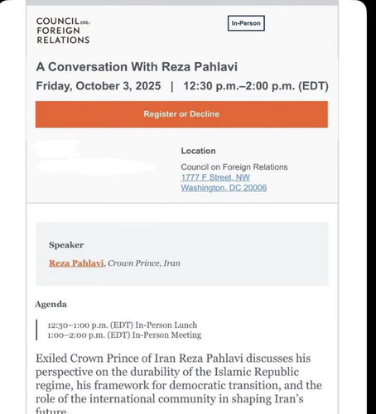Click the Agenda heading
The height and width of the screenshot is (414, 376).
tap(51, 304)
